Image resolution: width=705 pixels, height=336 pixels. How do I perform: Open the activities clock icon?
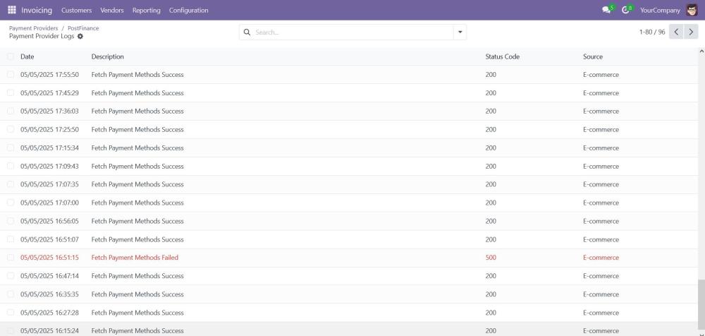(625, 10)
